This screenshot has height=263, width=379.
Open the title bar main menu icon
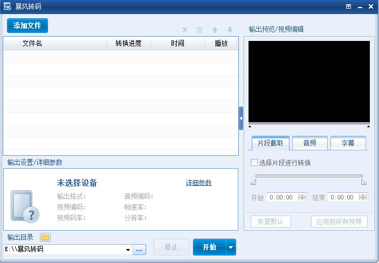pos(349,6)
